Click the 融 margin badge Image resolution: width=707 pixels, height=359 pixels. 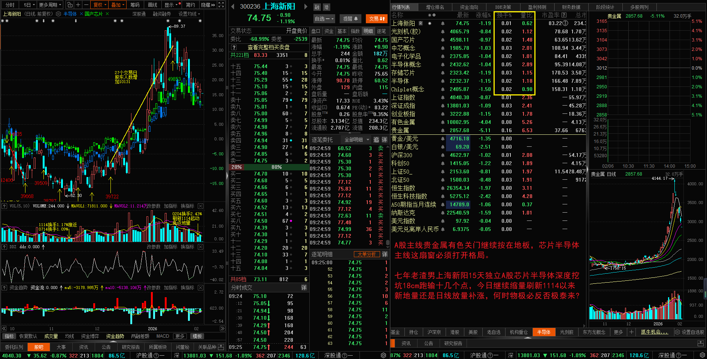tap(317, 7)
